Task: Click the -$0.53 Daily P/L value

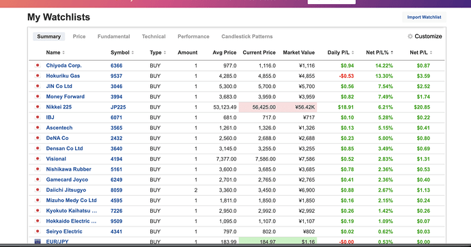Action: tap(346, 76)
